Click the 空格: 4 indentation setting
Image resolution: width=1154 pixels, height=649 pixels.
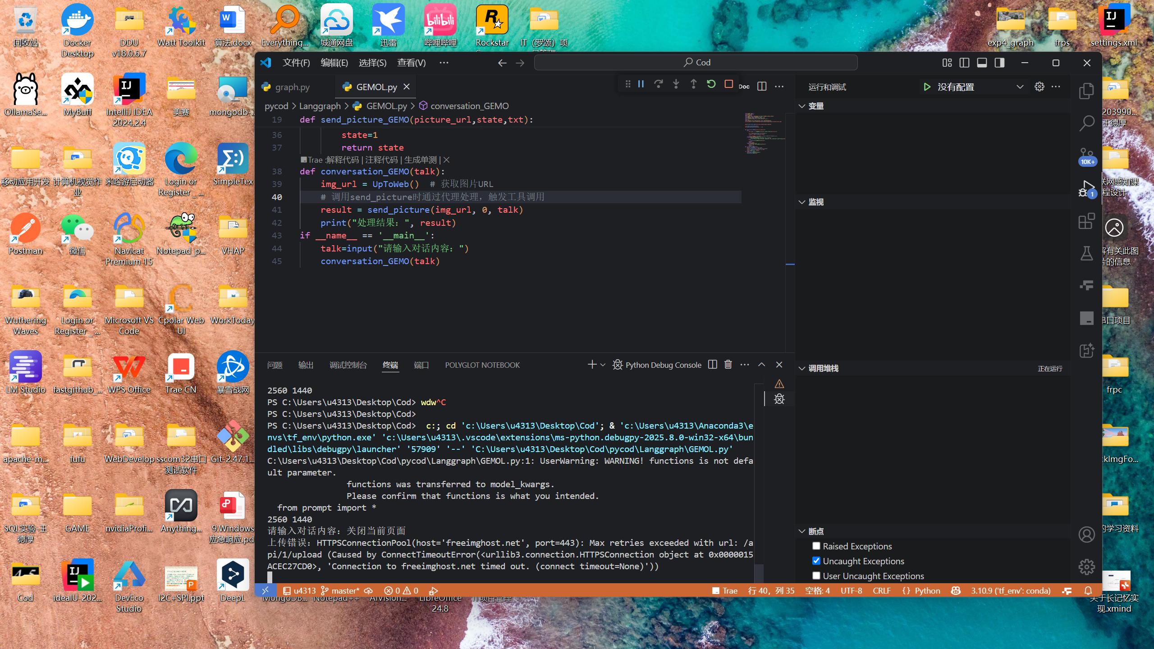817,590
